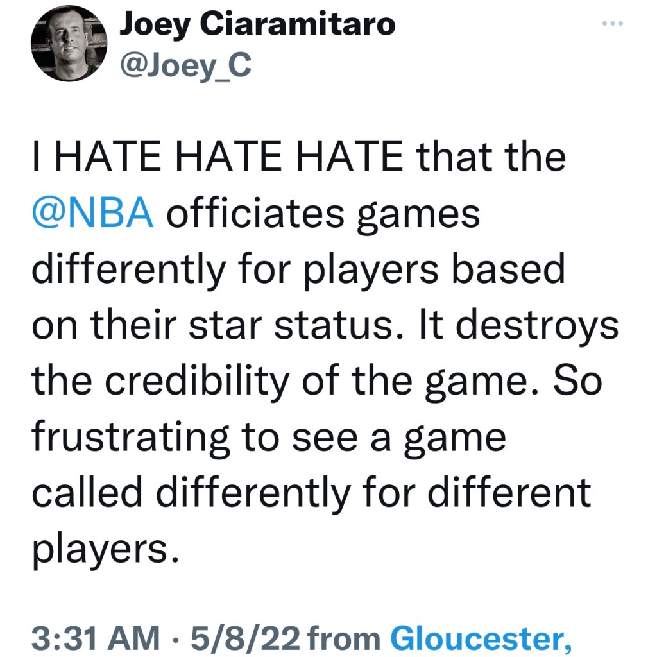Click the Gloucester location link
657x657 pixels.
point(481,638)
